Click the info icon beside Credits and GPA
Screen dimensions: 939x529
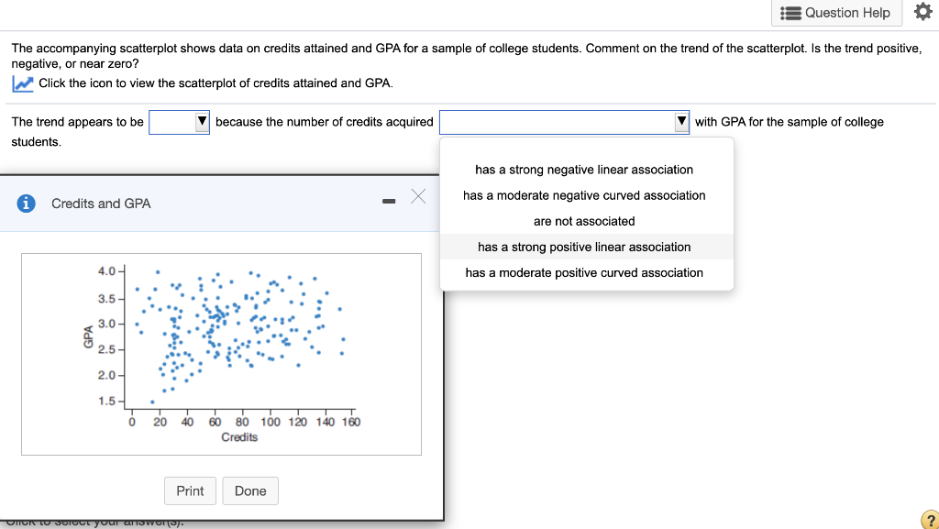coord(26,204)
